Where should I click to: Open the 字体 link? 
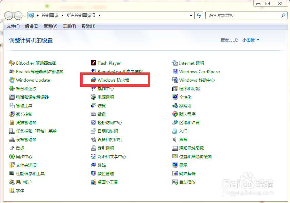[20, 191]
